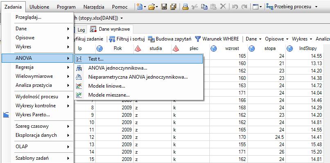The height and width of the screenshot is (163, 330).
Task: Expand the Szablony zadań submenu
Action: coord(38,158)
